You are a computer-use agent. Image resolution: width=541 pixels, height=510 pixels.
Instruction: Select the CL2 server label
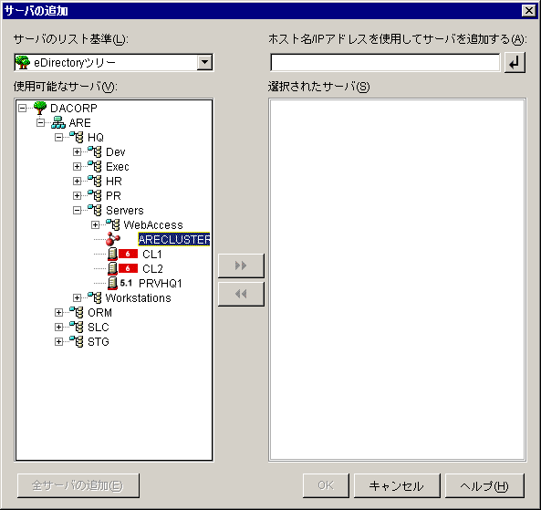(x=152, y=268)
